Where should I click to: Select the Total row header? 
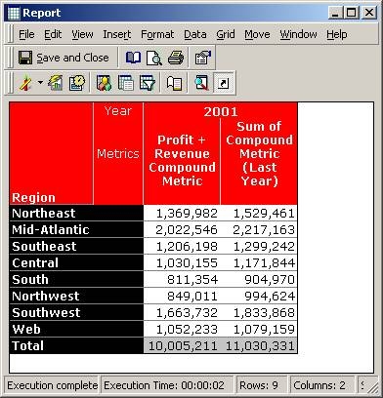76,345
